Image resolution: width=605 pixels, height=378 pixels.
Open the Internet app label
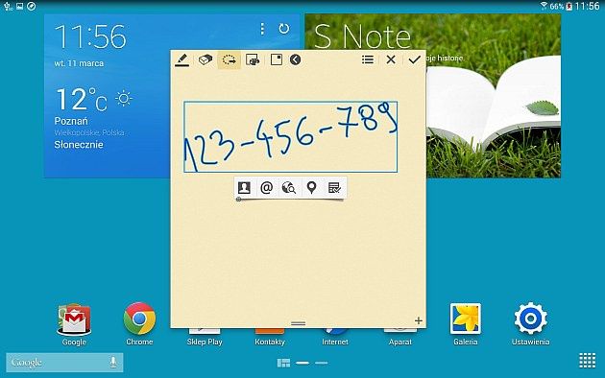pos(335,342)
